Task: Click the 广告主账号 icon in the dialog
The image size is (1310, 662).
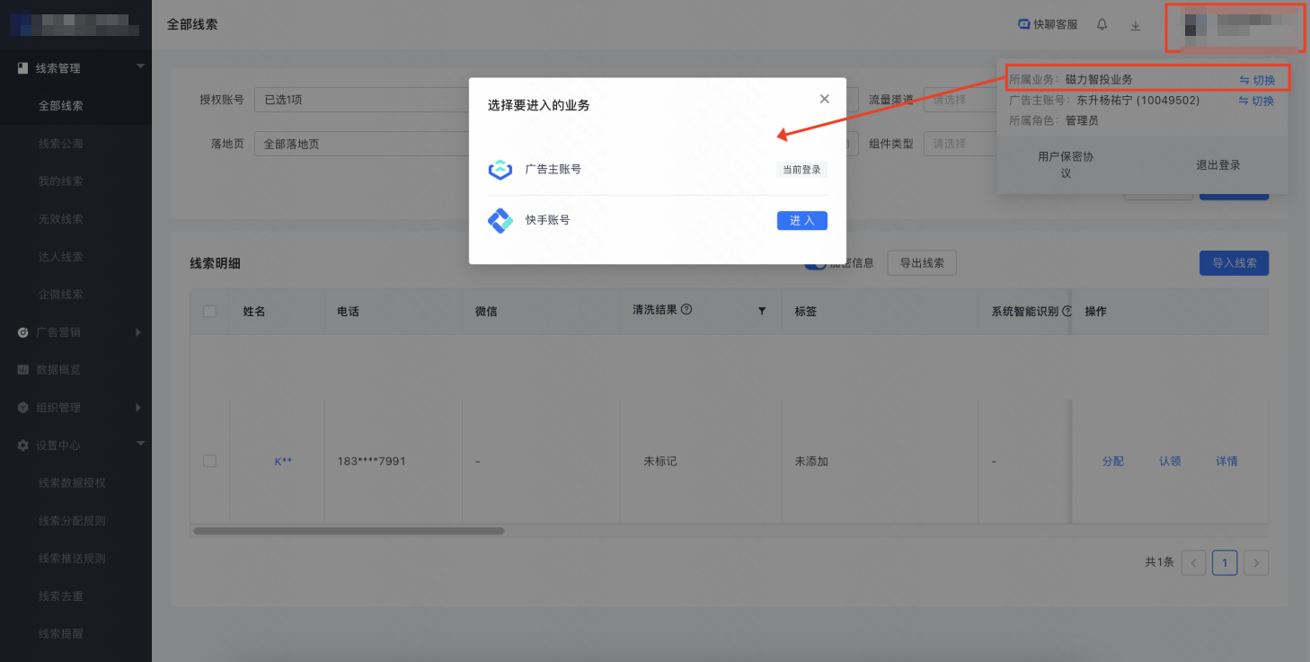Action: (x=500, y=170)
